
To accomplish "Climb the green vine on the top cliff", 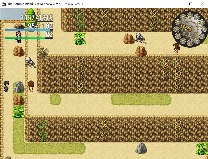I will [80, 20].
